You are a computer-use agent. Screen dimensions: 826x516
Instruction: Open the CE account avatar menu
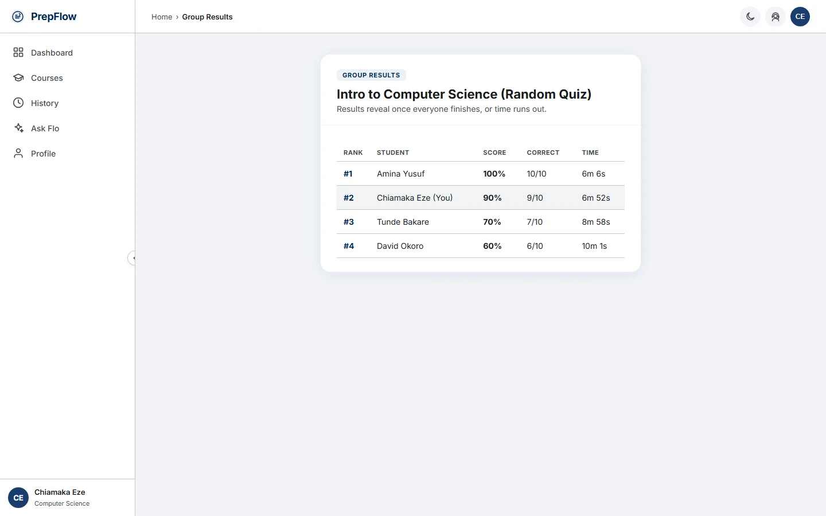click(x=800, y=17)
